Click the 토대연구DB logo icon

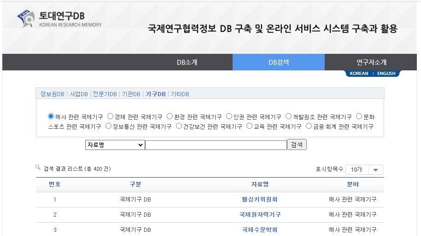[x=26, y=18]
